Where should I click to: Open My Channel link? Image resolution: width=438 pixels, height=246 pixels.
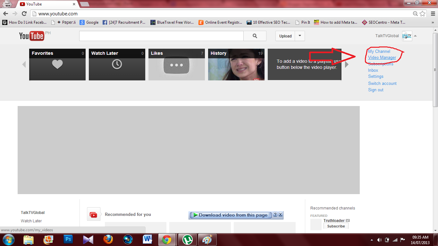coord(379,51)
